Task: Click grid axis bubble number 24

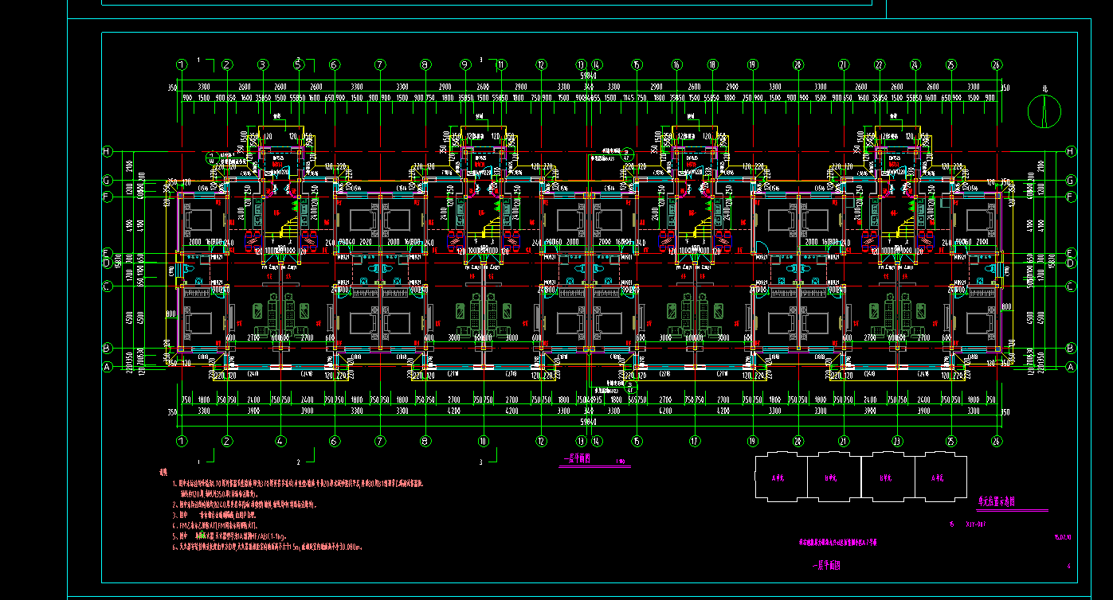Action: pyautogui.click(x=915, y=64)
